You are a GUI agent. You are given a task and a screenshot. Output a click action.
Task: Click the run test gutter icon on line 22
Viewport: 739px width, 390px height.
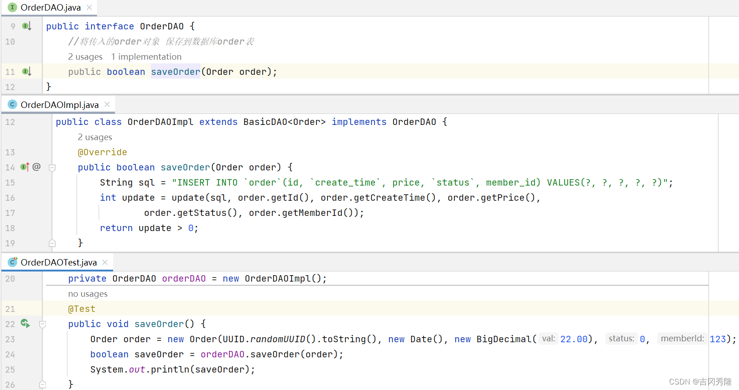click(x=25, y=324)
